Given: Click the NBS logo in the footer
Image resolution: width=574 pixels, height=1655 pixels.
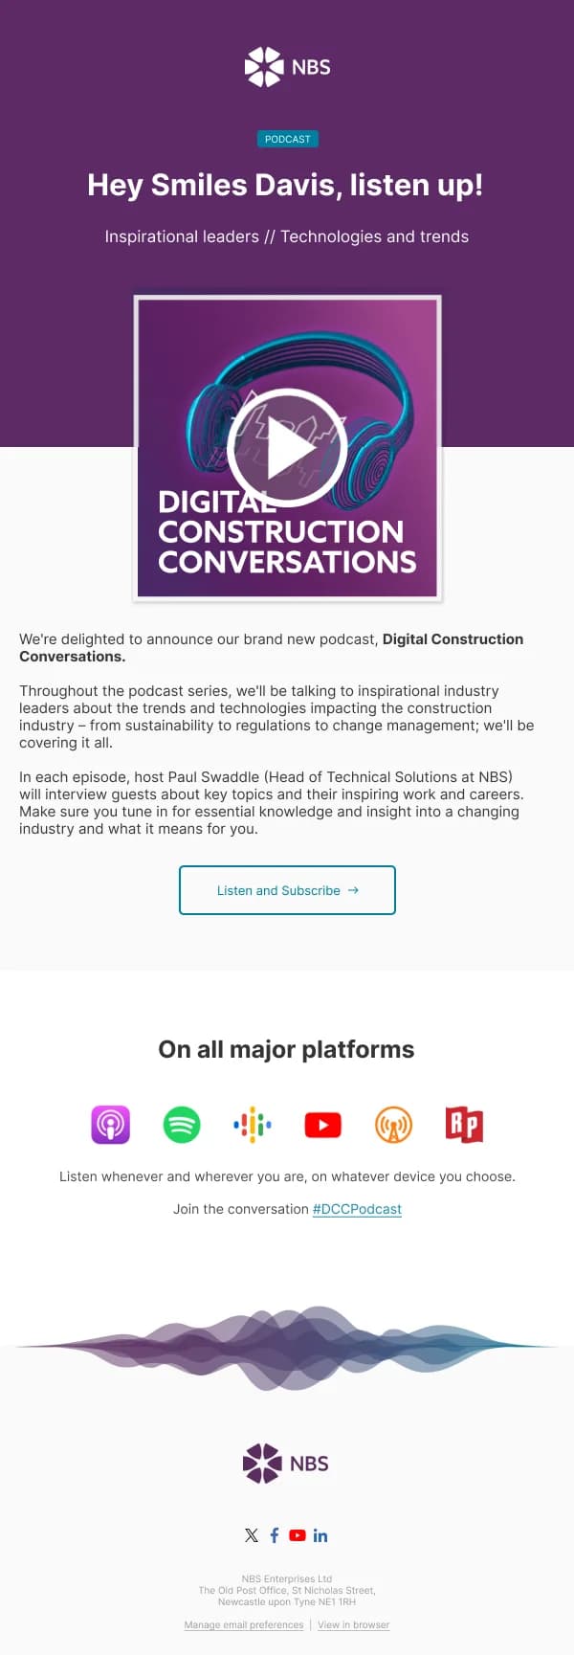Looking at the screenshot, I should click(x=286, y=1464).
